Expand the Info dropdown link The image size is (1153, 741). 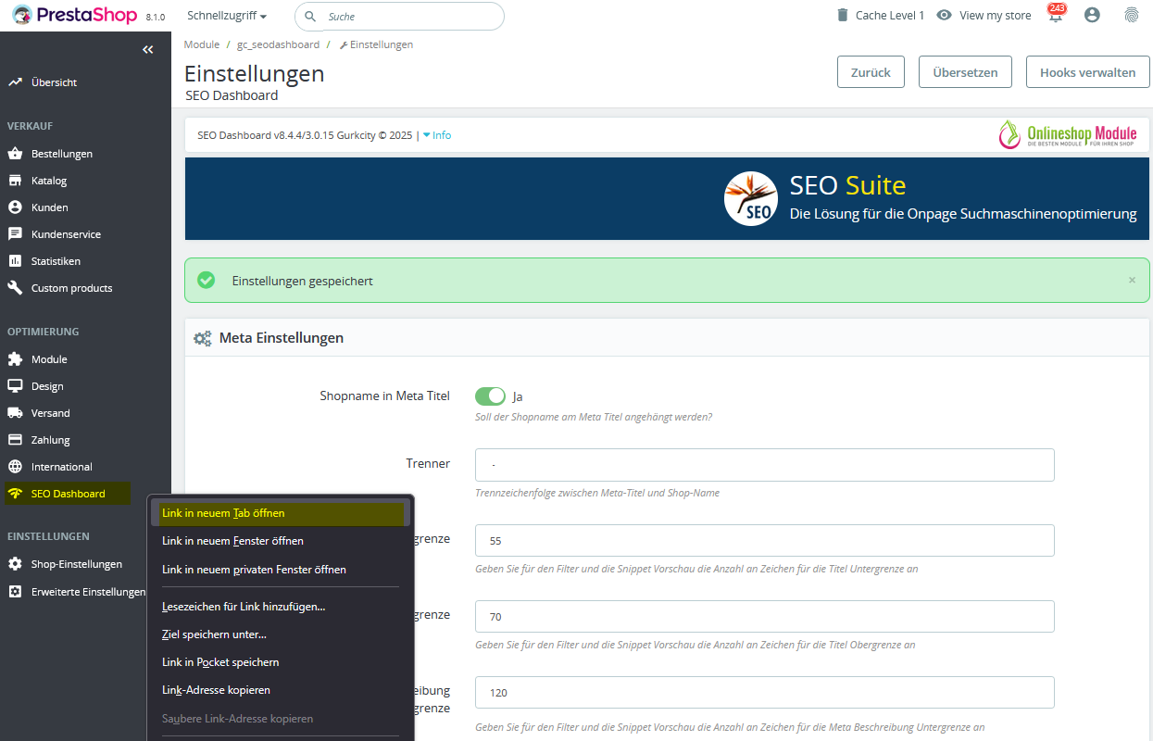click(x=437, y=135)
